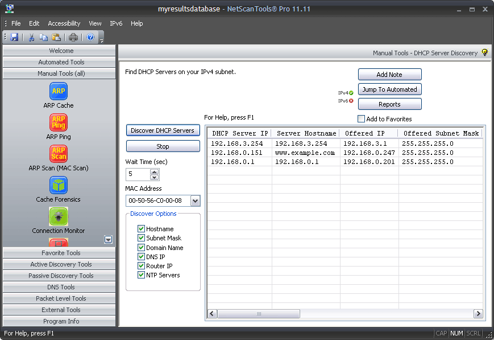Enable Add to Favorites checkbox
This screenshot has width=494, height=340.
[361, 118]
